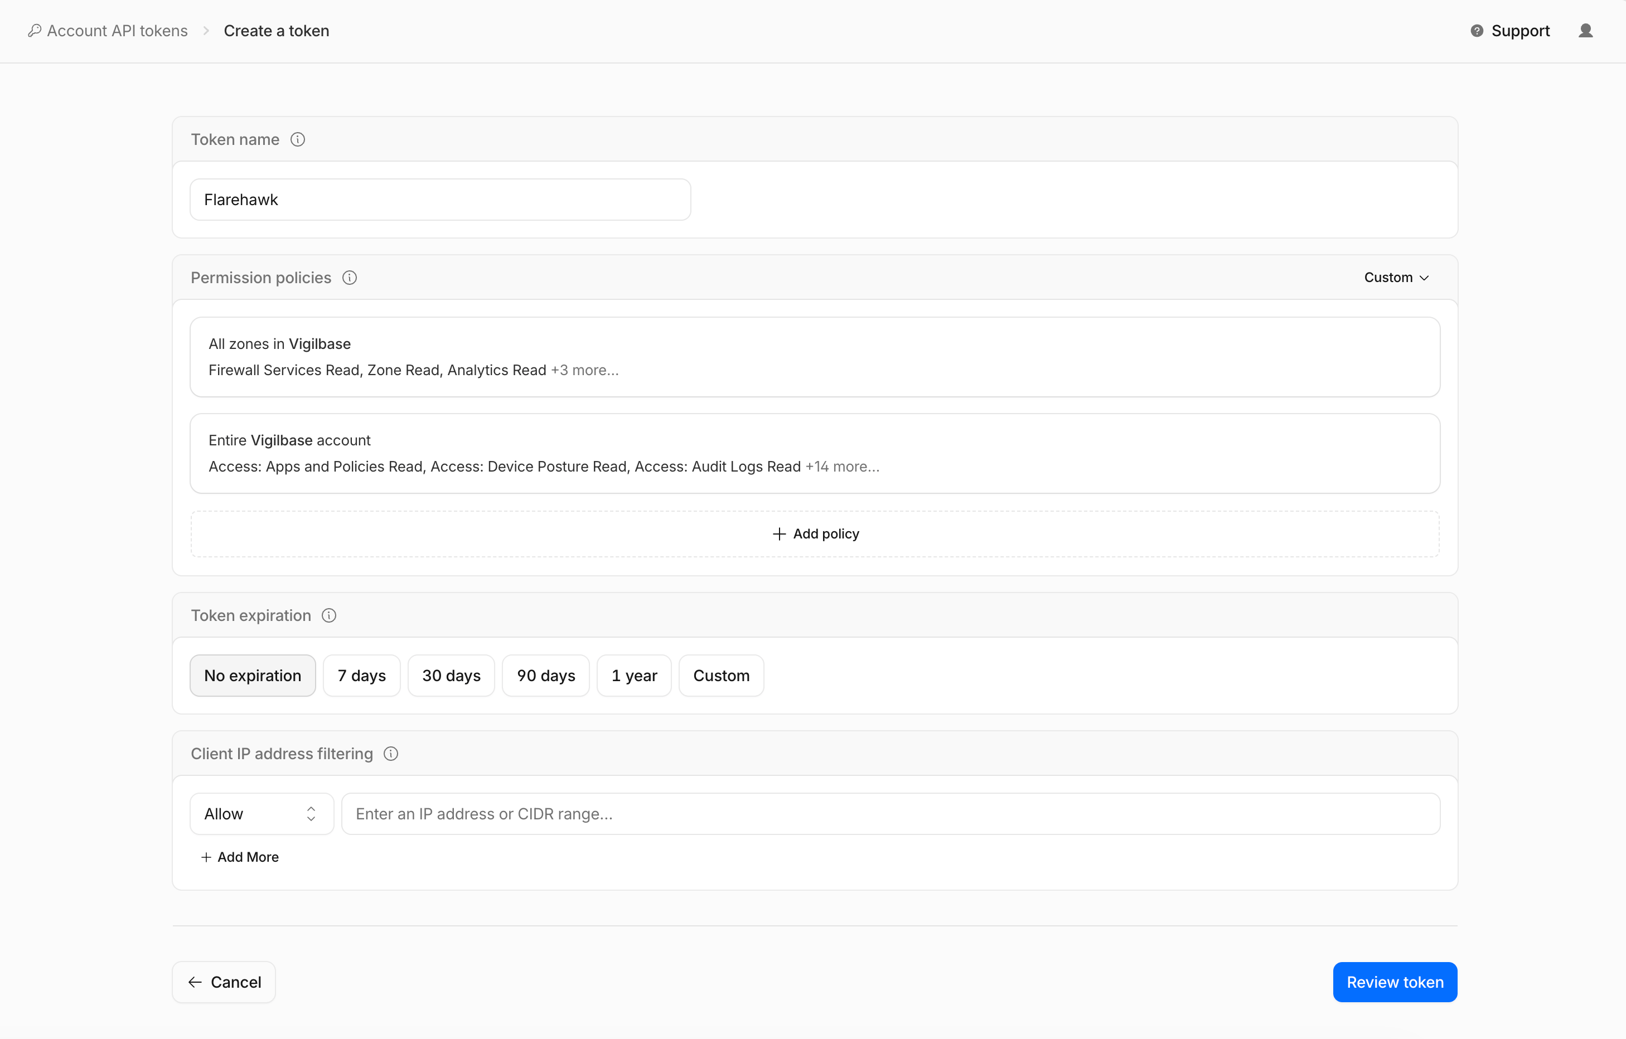The image size is (1626, 1039).
Task: Open the Support link
Action: (1520, 31)
